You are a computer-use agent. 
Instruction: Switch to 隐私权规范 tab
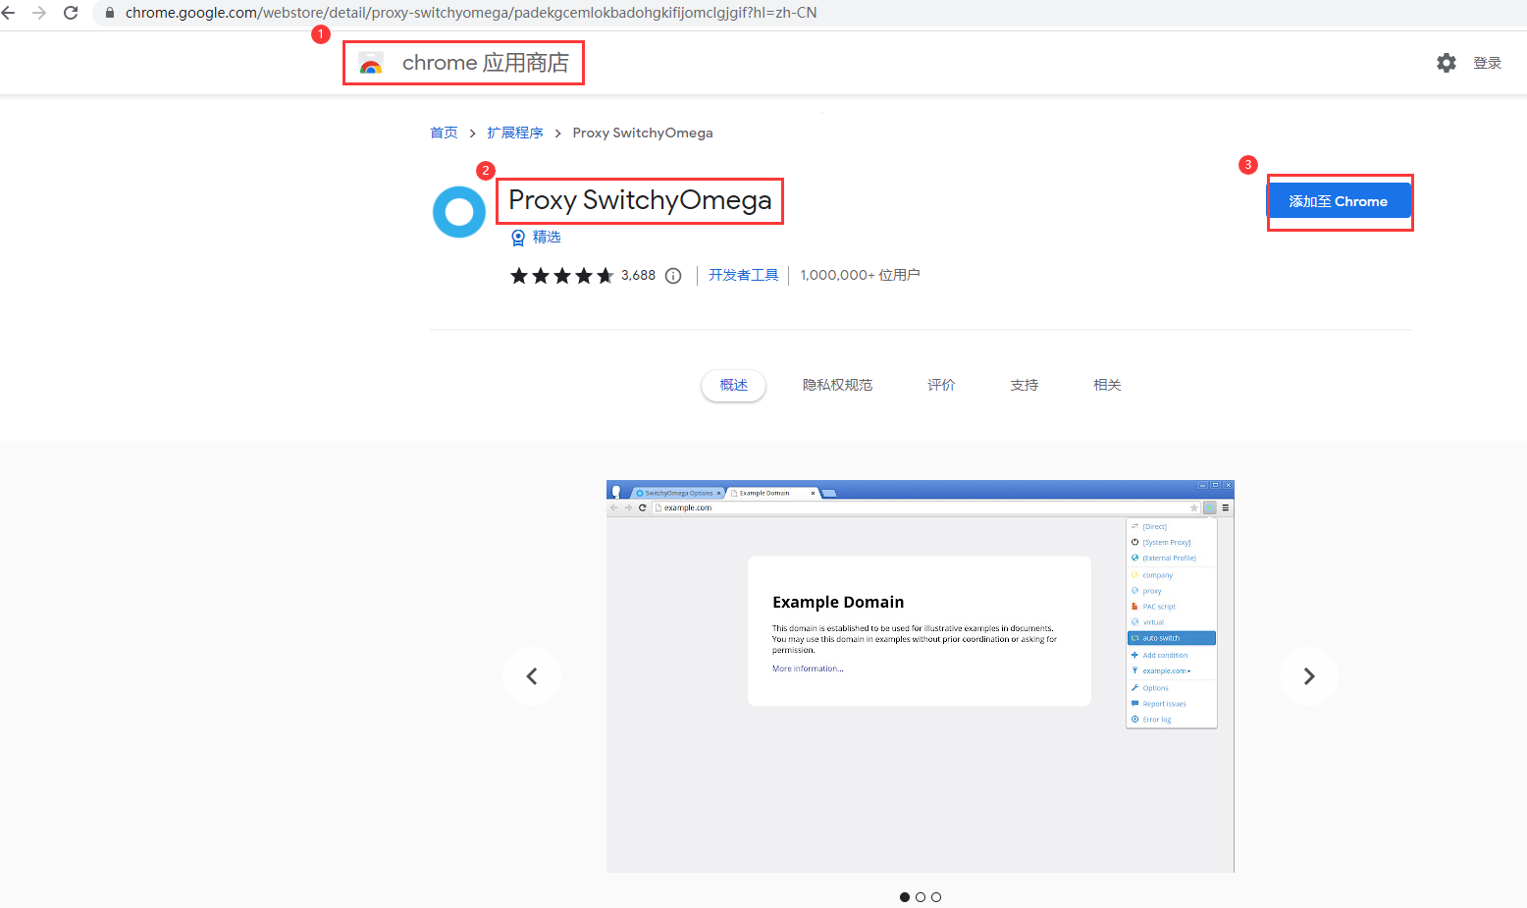coord(837,385)
